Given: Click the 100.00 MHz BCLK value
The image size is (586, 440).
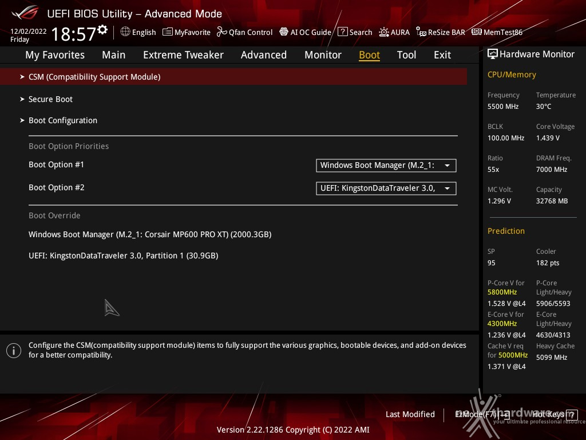Looking at the screenshot, I should point(506,138).
